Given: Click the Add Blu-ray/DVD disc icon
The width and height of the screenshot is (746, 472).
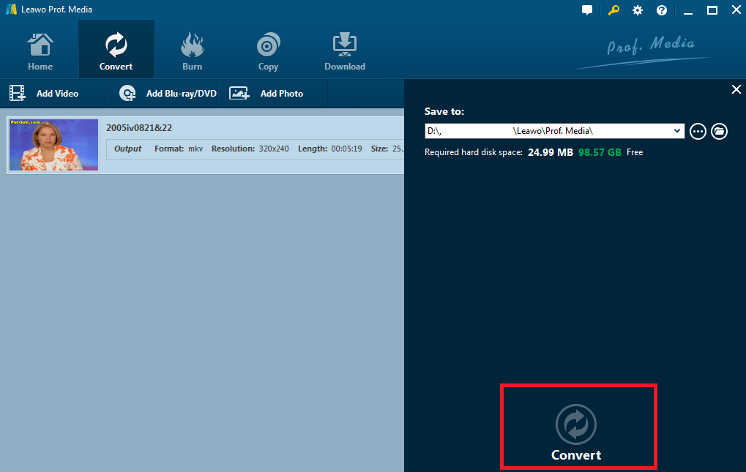Looking at the screenshot, I should (127, 93).
